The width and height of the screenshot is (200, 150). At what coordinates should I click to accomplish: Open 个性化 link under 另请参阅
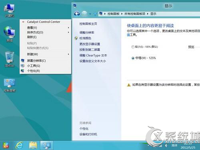click(x=84, y=129)
